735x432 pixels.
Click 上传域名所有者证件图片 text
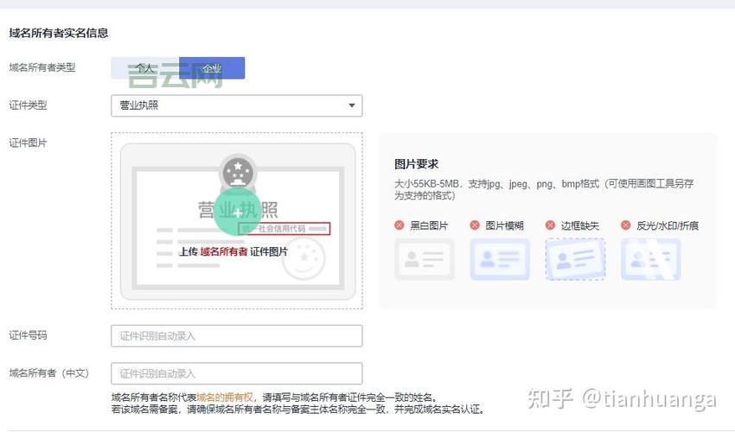[233, 251]
